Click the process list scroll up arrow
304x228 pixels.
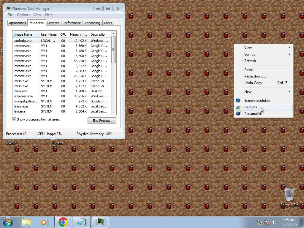tap(114, 34)
